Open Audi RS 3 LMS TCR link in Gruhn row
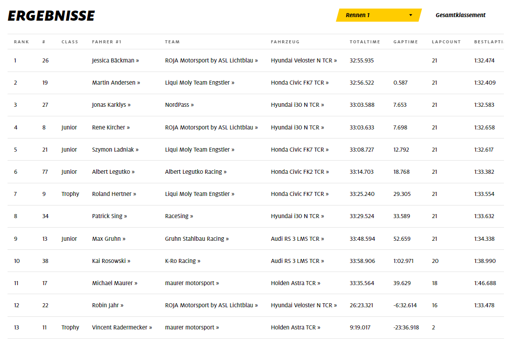 pyautogui.click(x=297, y=239)
